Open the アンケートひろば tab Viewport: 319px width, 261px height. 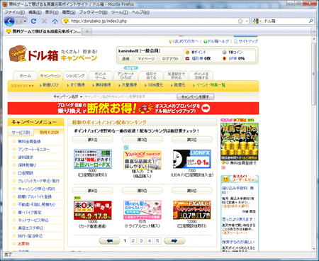coord(125,76)
